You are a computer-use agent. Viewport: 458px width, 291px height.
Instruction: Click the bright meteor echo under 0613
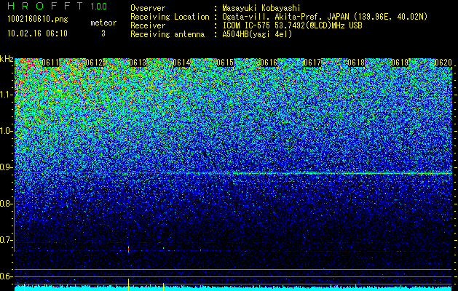[x=129, y=250]
